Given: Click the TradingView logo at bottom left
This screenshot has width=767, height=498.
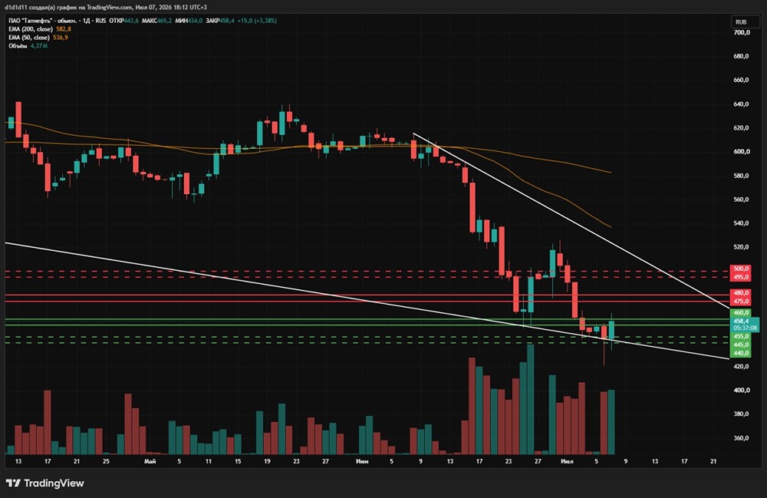Looking at the screenshot, I should [x=45, y=483].
